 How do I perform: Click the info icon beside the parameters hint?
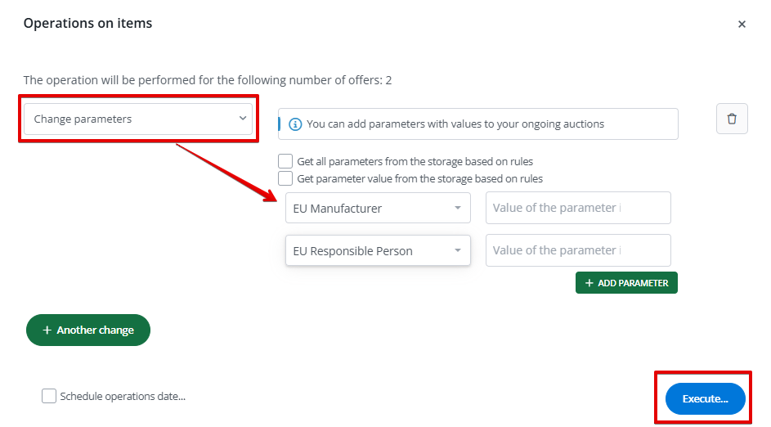295,124
